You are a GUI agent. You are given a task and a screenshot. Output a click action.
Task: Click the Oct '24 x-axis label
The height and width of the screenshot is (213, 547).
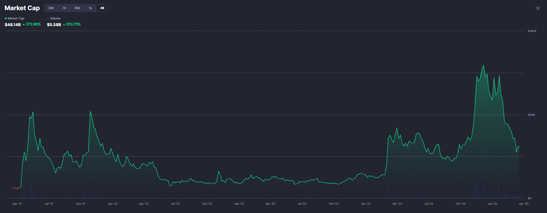461,204
